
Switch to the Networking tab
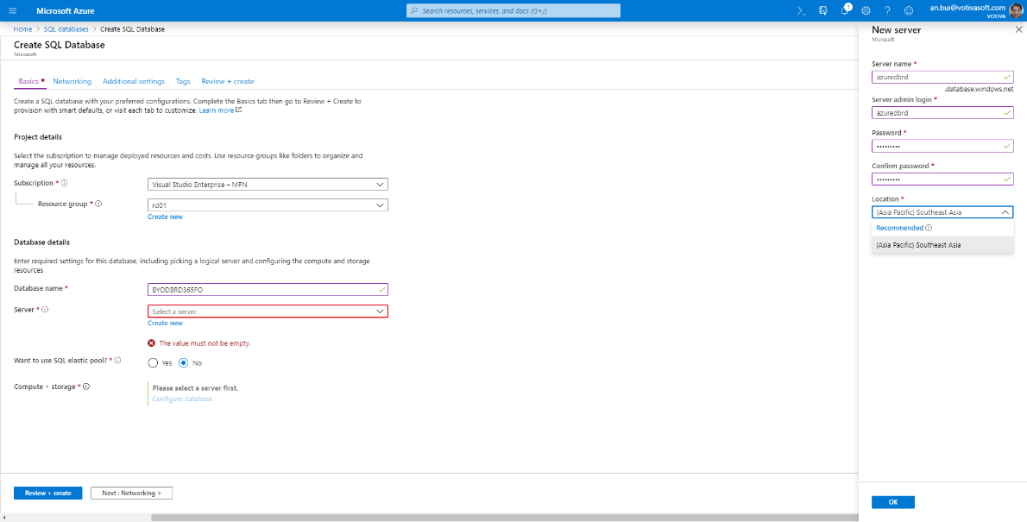point(72,81)
